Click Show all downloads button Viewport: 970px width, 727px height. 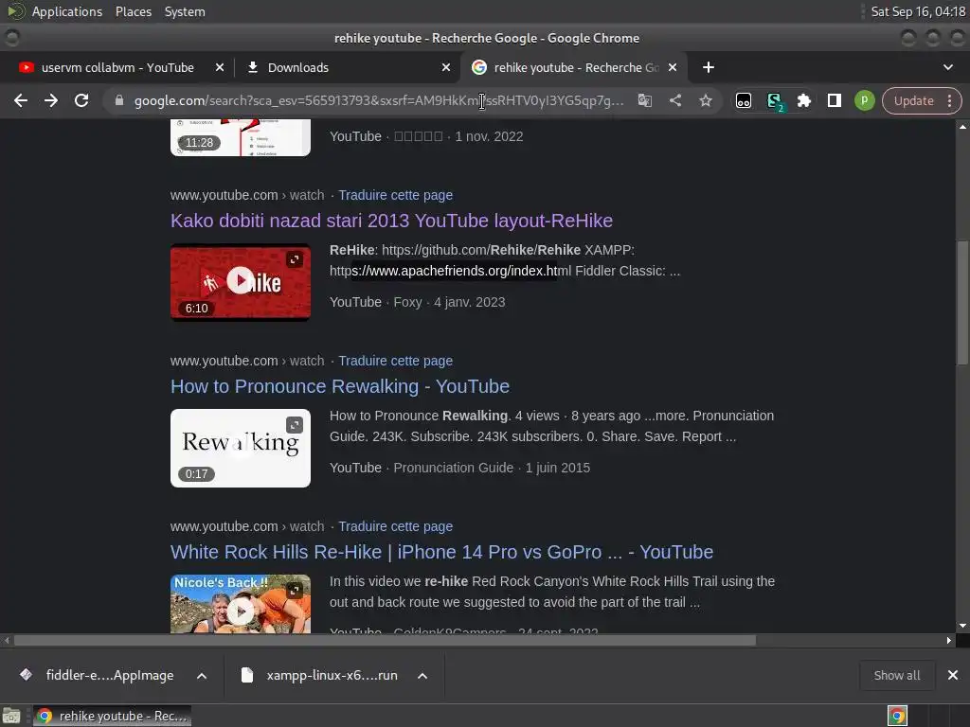tap(896, 675)
